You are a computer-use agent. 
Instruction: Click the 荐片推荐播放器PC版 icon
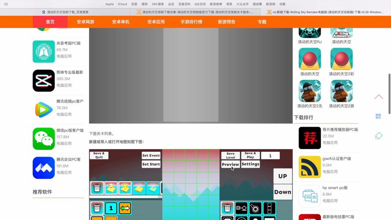310,138
